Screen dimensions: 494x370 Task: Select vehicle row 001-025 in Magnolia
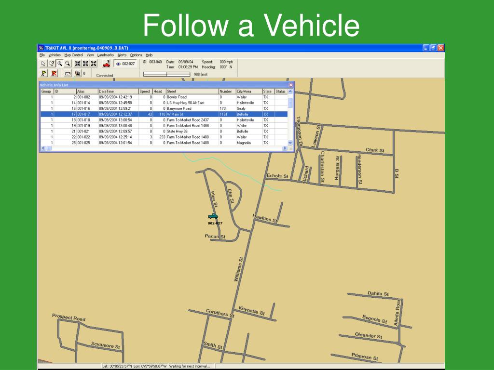pyautogui.click(x=164, y=143)
